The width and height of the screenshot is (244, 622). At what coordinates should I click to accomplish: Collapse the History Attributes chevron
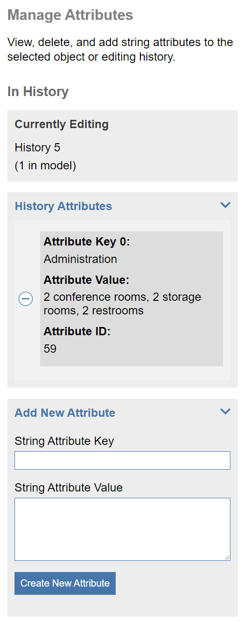tap(225, 205)
